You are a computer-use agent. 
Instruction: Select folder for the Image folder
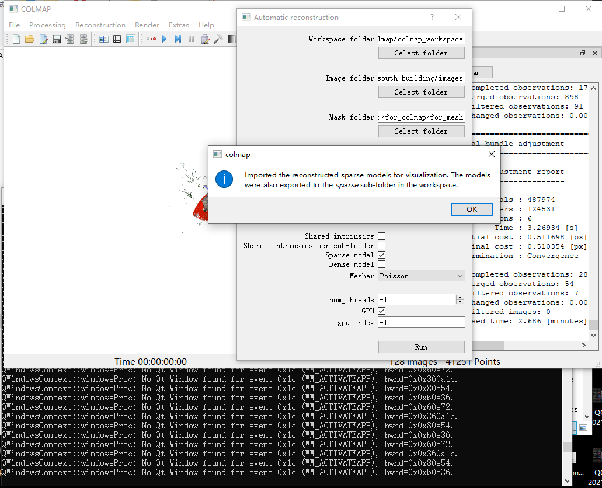pos(421,92)
